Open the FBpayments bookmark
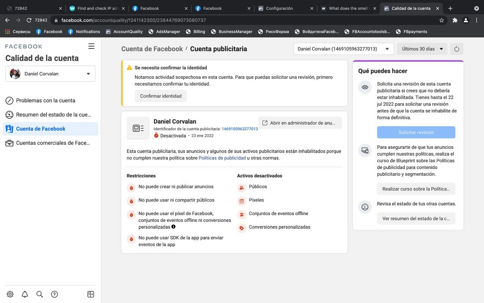The width and height of the screenshot is (484, 303). (x=411, y=31)
